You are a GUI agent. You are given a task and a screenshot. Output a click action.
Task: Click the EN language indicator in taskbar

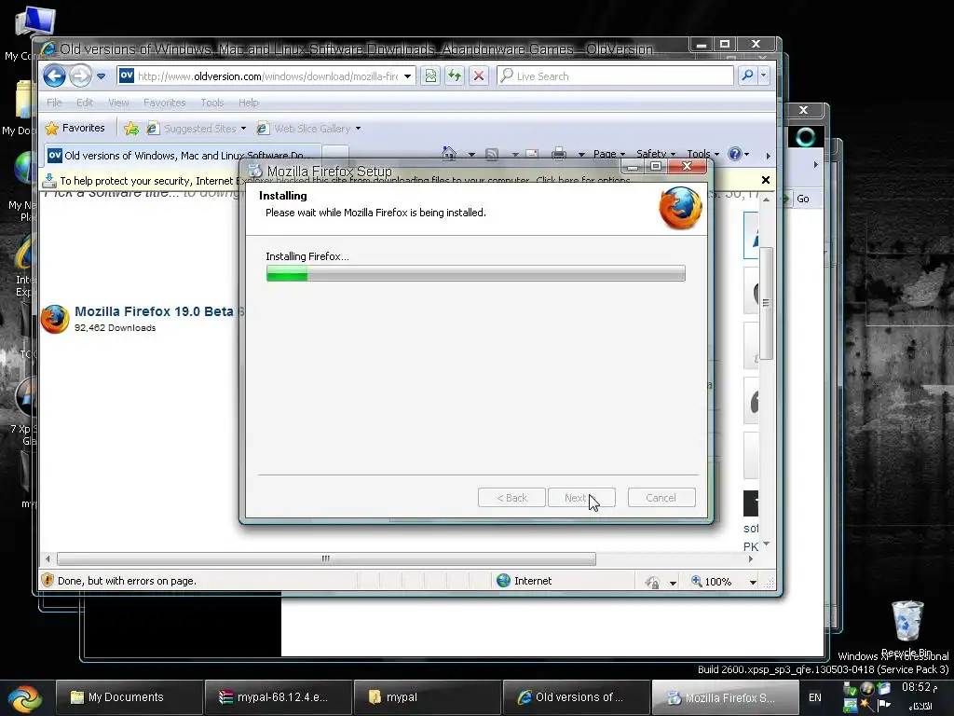tap(814, 697)
